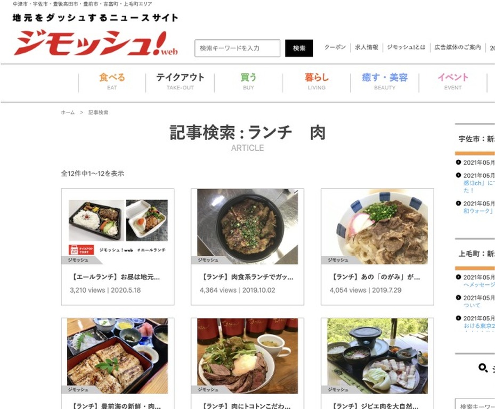Open the 肉食系ランチ meat bowl article thumbnail
The width and height of the screenshot is (495, 409).
point(247,226)
